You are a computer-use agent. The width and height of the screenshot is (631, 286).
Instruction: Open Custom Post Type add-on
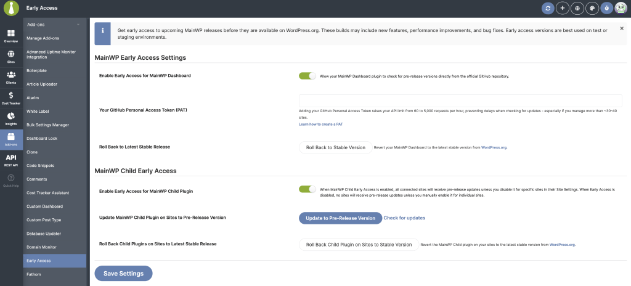point(55,220)
